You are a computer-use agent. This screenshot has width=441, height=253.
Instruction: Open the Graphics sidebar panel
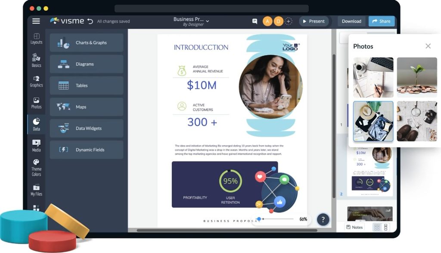point(36,81)
